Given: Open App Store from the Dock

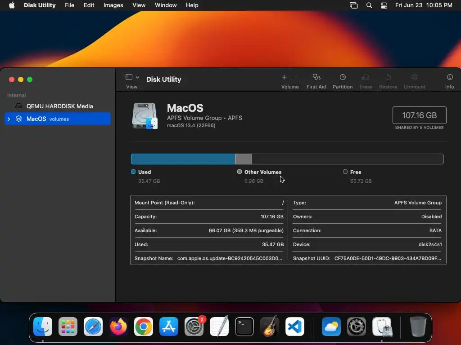Looking at the screenshot, I should point(169,327).
